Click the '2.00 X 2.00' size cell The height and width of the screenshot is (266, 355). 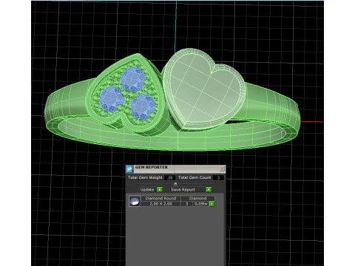click(x=160, y=204)
